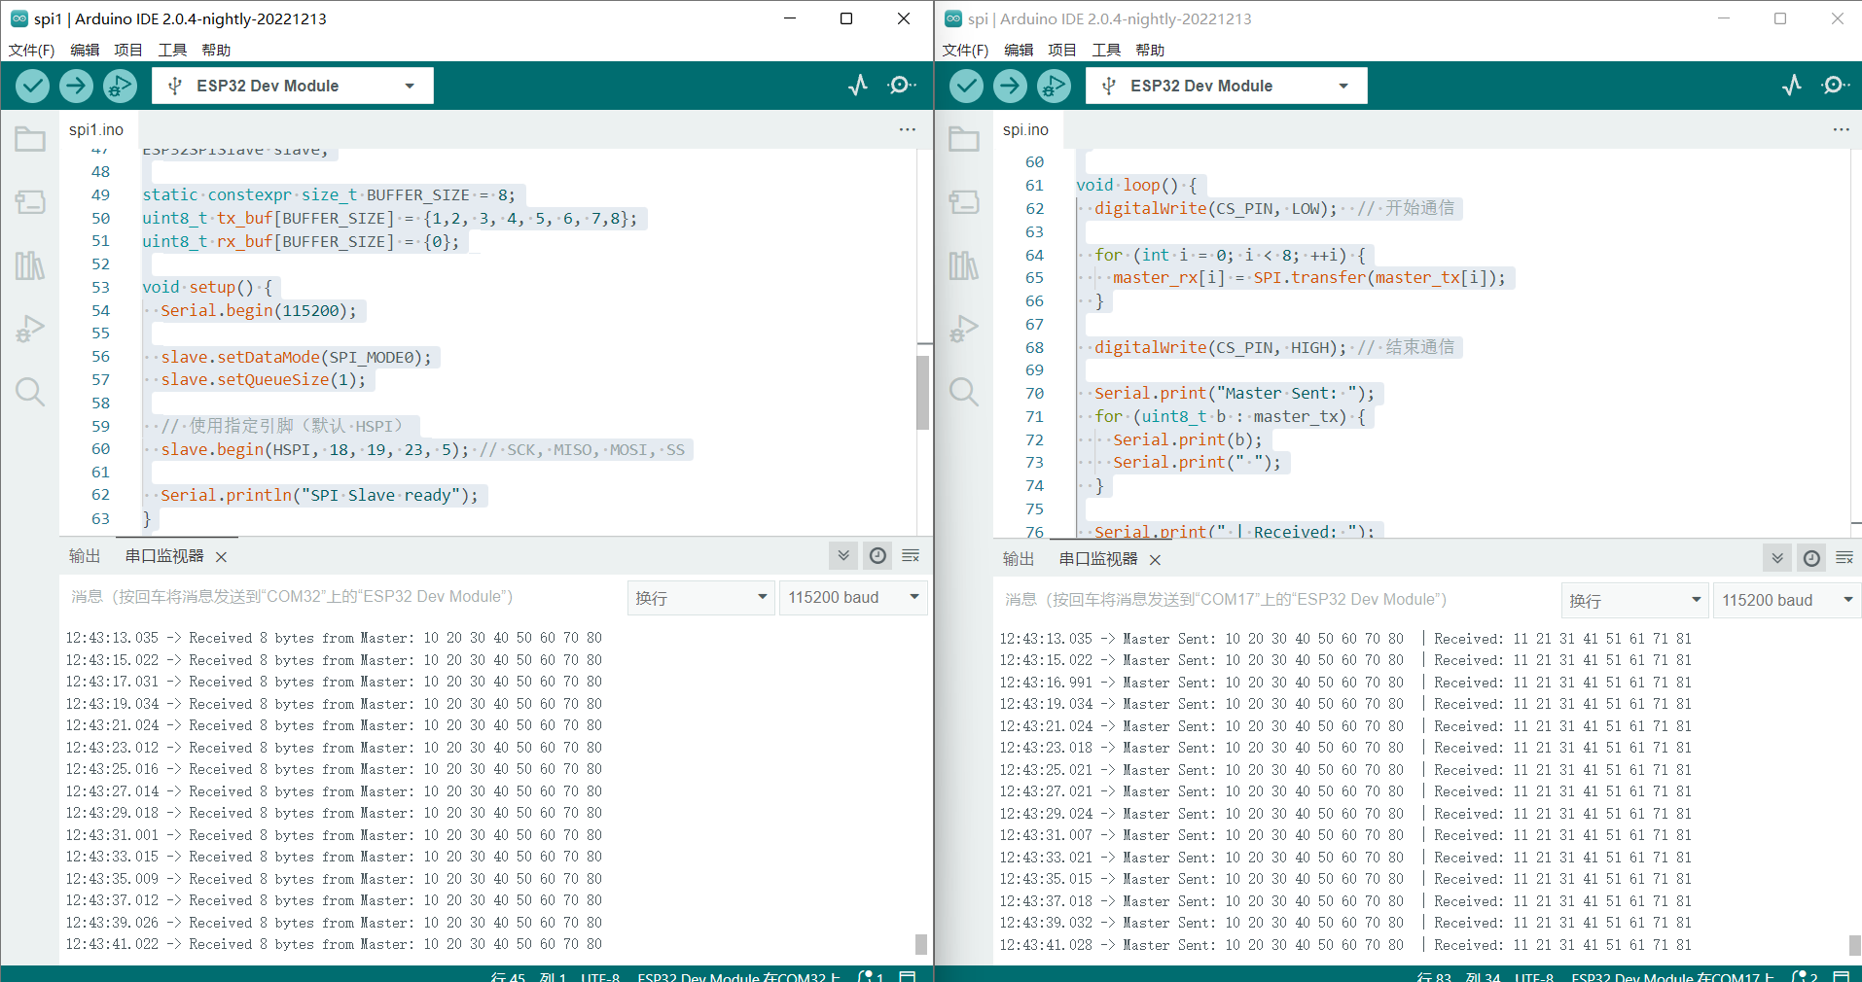Close 串口监视器 tab in spi window
The image size is (1862, 982).
coord(1155,560)
